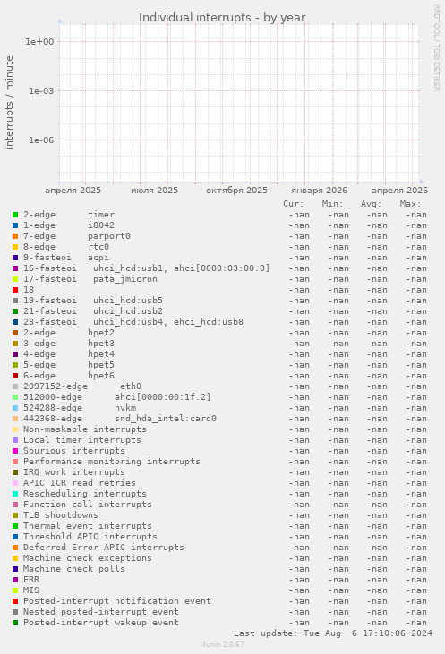Click the Max: column header
445x654 pixels.
[x=410, y=204]
